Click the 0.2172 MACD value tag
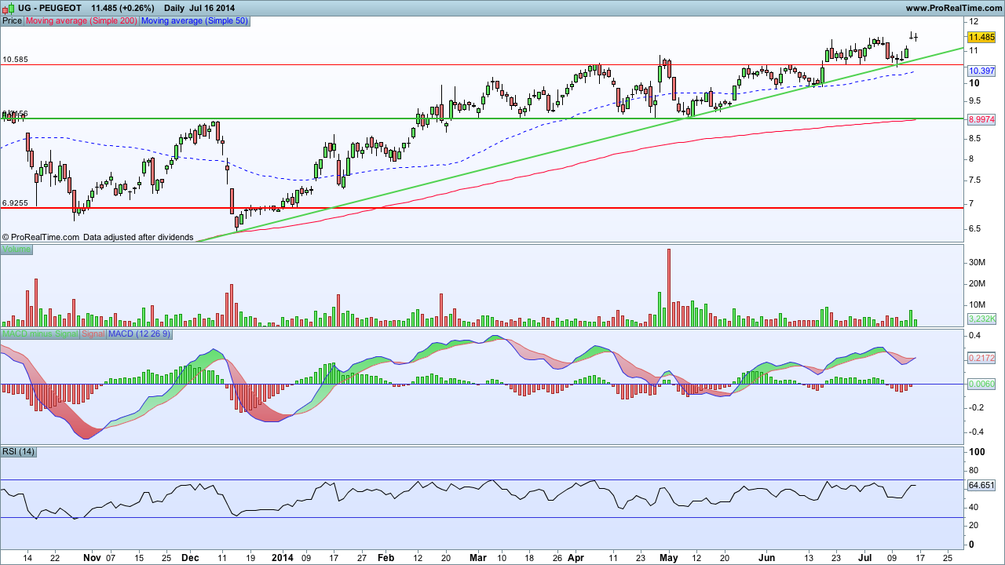Screen dimensions: 1005x565 click(x=981, y=358)
